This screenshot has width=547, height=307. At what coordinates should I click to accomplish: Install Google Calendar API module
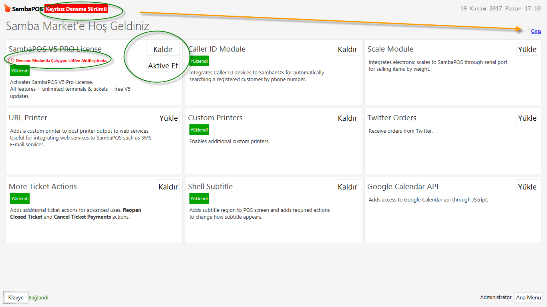coord(527,187)
